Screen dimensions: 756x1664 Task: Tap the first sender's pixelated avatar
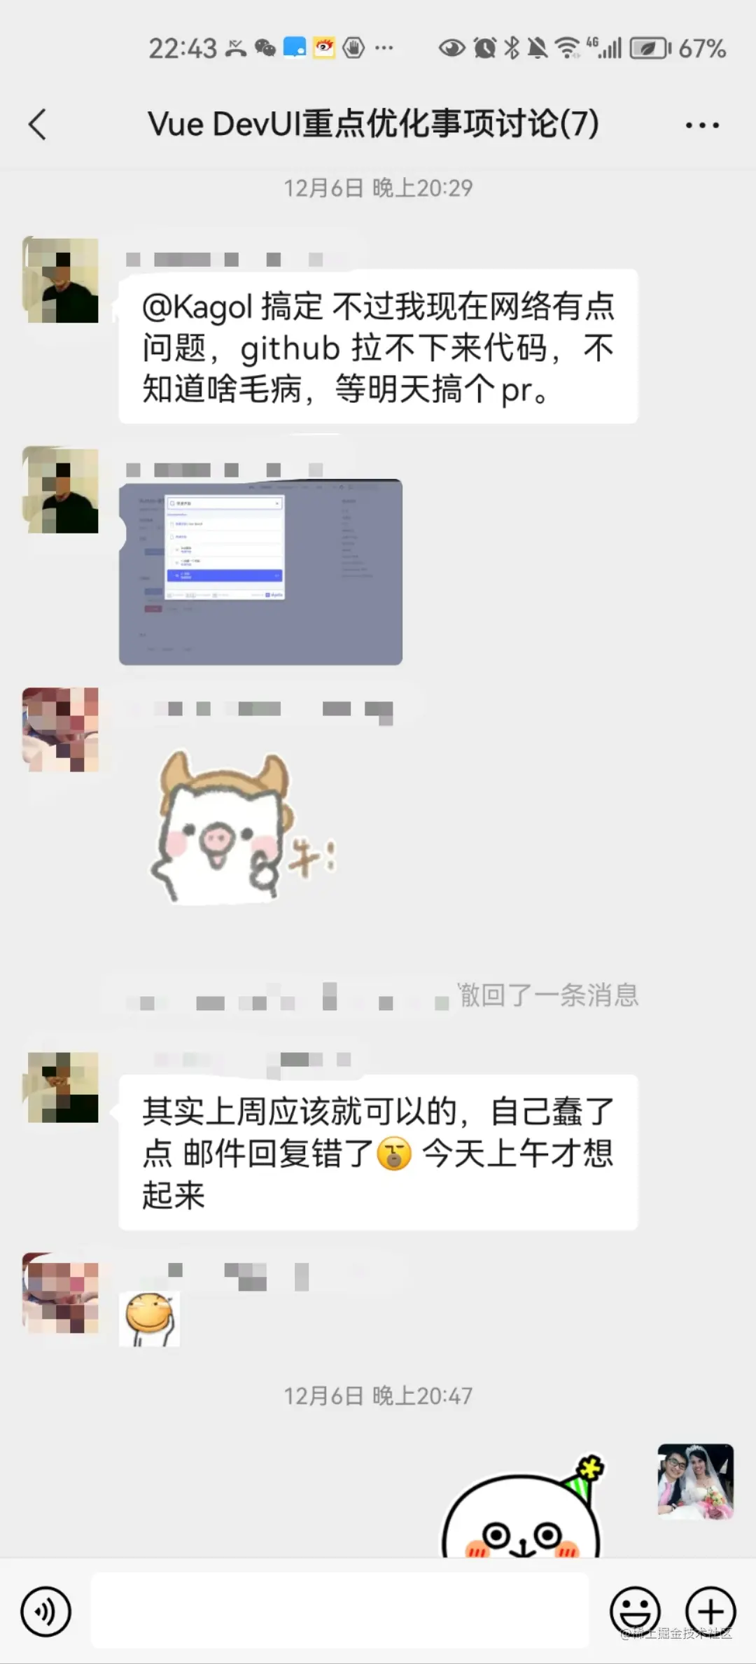tap(60, 280)
